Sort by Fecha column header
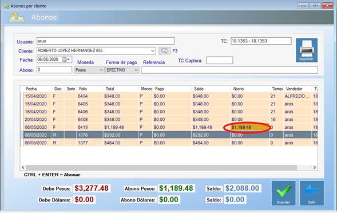 tap(31, 89)
